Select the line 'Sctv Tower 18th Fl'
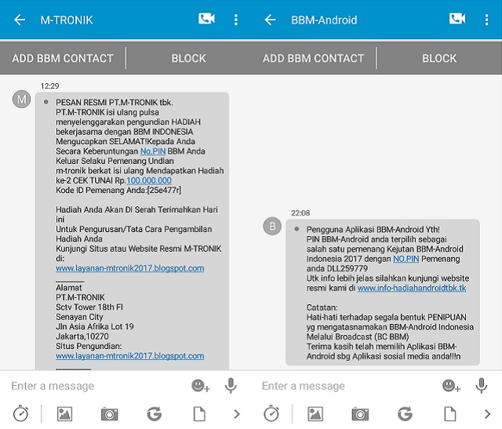The height and width of the screenshot is (429, 502). [x=89, y=307]
